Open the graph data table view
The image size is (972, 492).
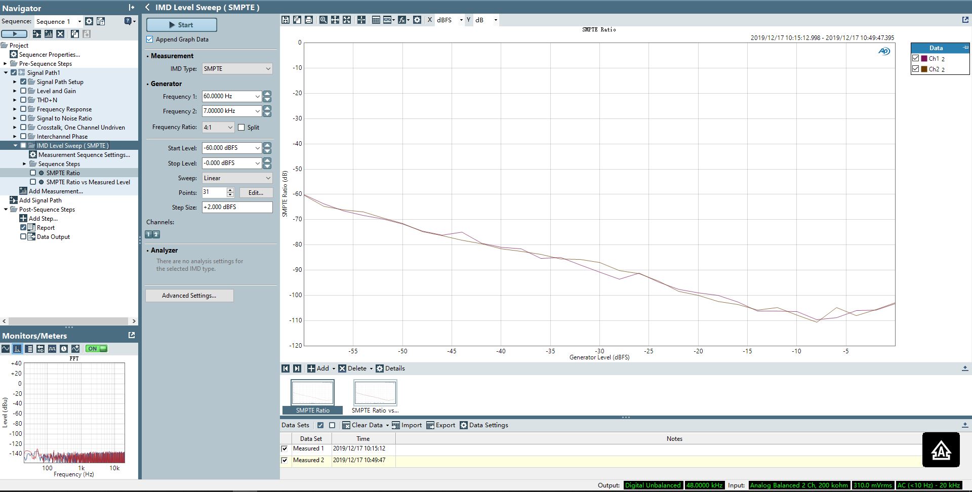(376, 20)
